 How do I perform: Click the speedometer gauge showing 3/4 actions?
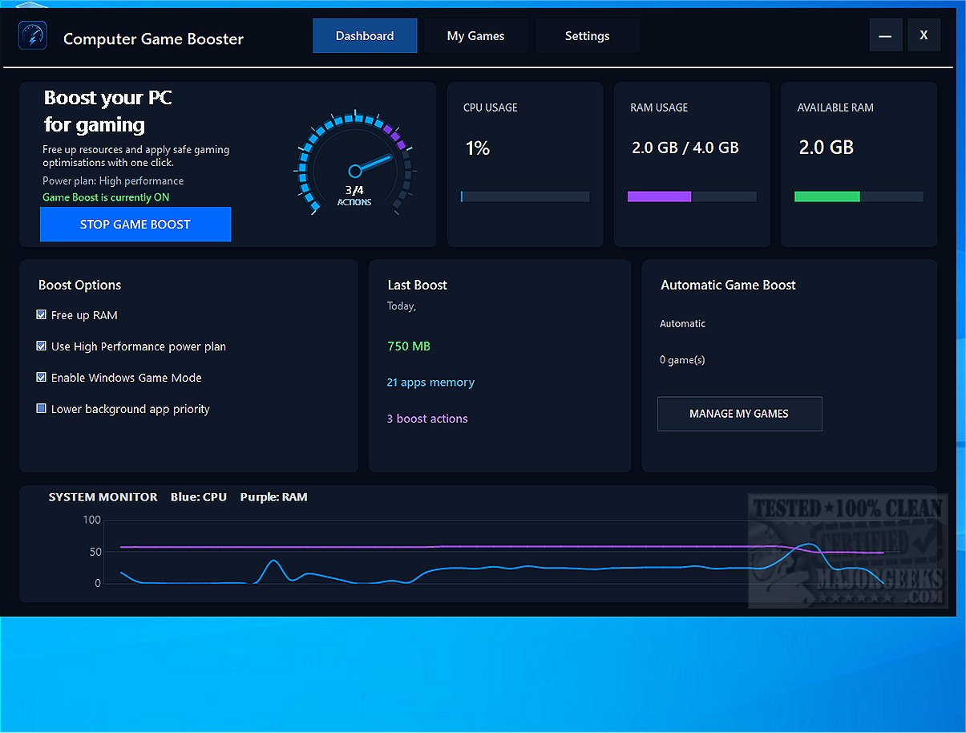coord(355,164)
